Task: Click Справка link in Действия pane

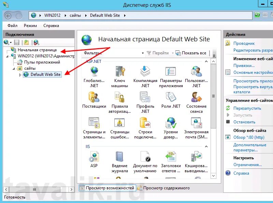Action: tap(241, 173)
